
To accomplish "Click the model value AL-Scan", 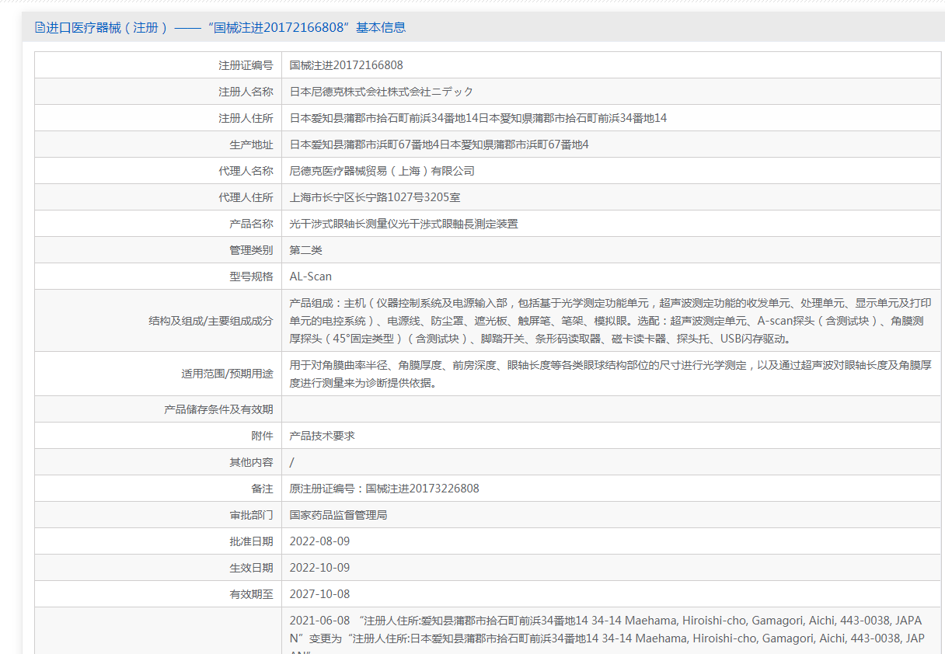I will 311,277.
